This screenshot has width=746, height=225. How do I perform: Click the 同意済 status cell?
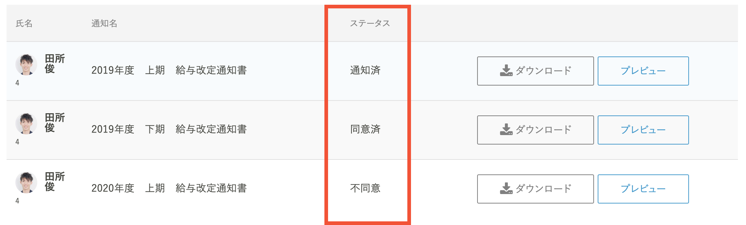[365, 129]
